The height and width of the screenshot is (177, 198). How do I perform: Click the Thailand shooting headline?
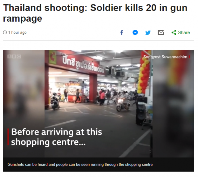(95, 13)
